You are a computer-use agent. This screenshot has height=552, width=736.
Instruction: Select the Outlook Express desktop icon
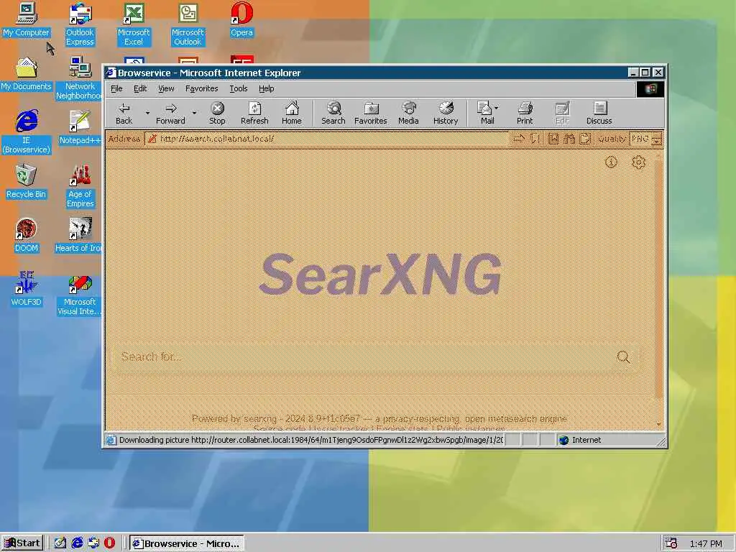(80, 24)
